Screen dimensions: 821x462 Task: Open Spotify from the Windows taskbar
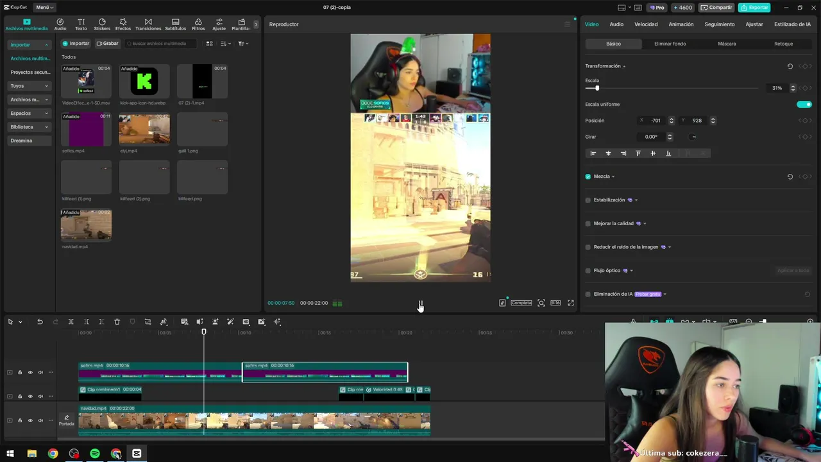pyautogui.click(x=95, y=454)
